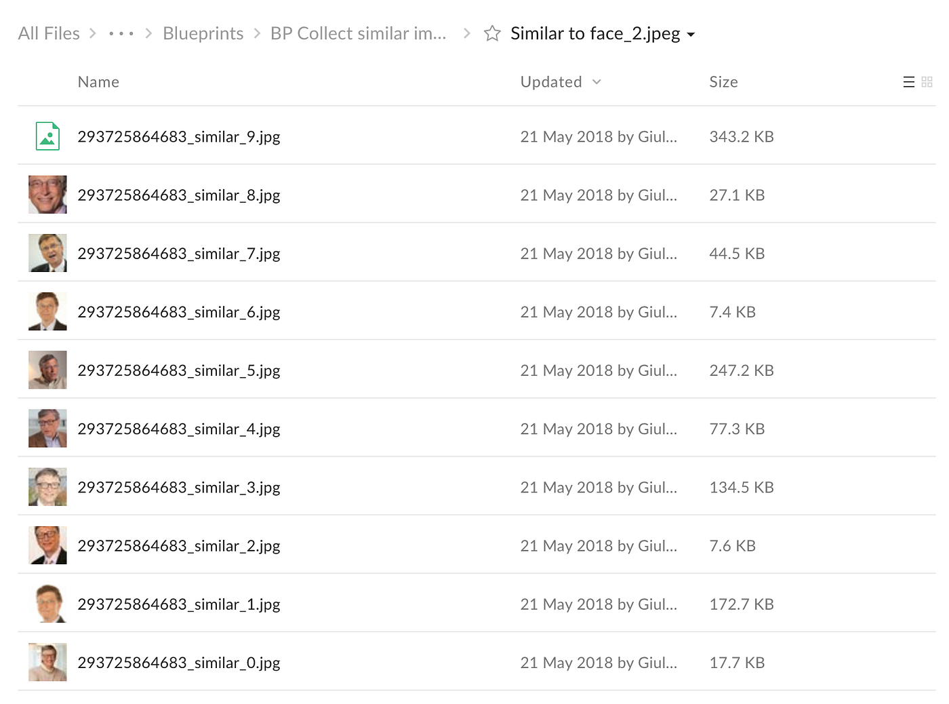Navigate to All Files

click(x=48, y=33)
